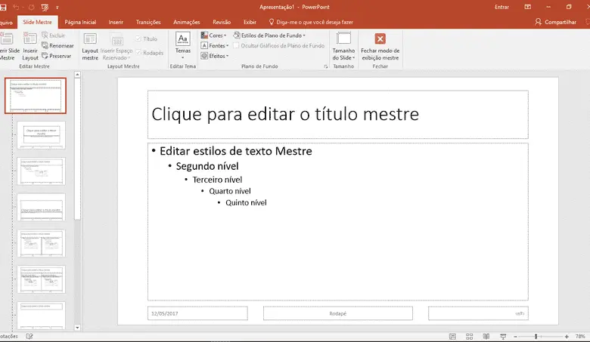Rename layout with Renomear
Screen dimensions: 590x342
pos(57,45)
